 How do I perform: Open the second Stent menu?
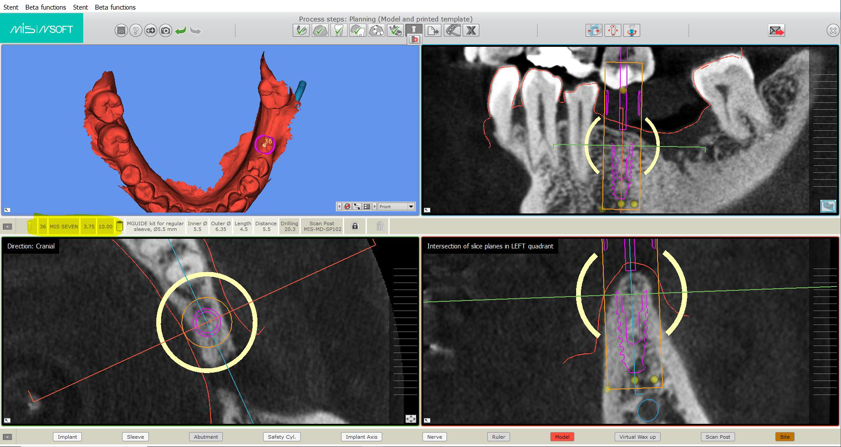tap(81, 7)
